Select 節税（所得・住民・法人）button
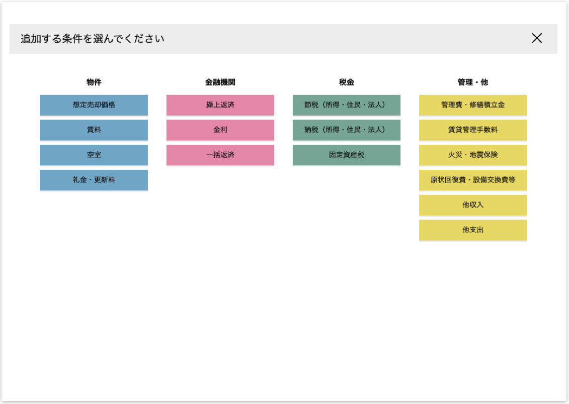Viewport: 569px width, 404px height. [x=347, y=105]
